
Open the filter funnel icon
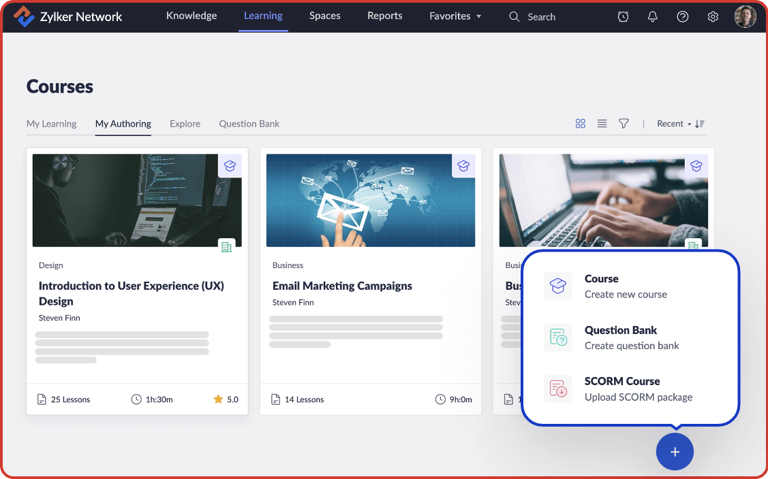(x=624, y=124)
